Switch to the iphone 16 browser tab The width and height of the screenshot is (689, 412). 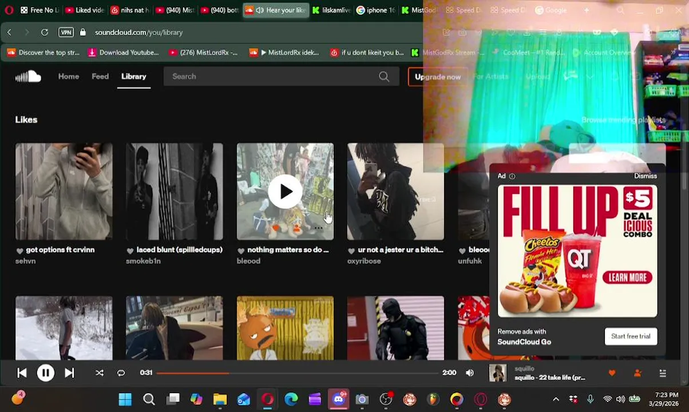(375, 10)
